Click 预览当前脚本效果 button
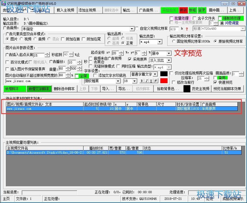This screenshot has height=203, width=247. click(x=227, y=89)
